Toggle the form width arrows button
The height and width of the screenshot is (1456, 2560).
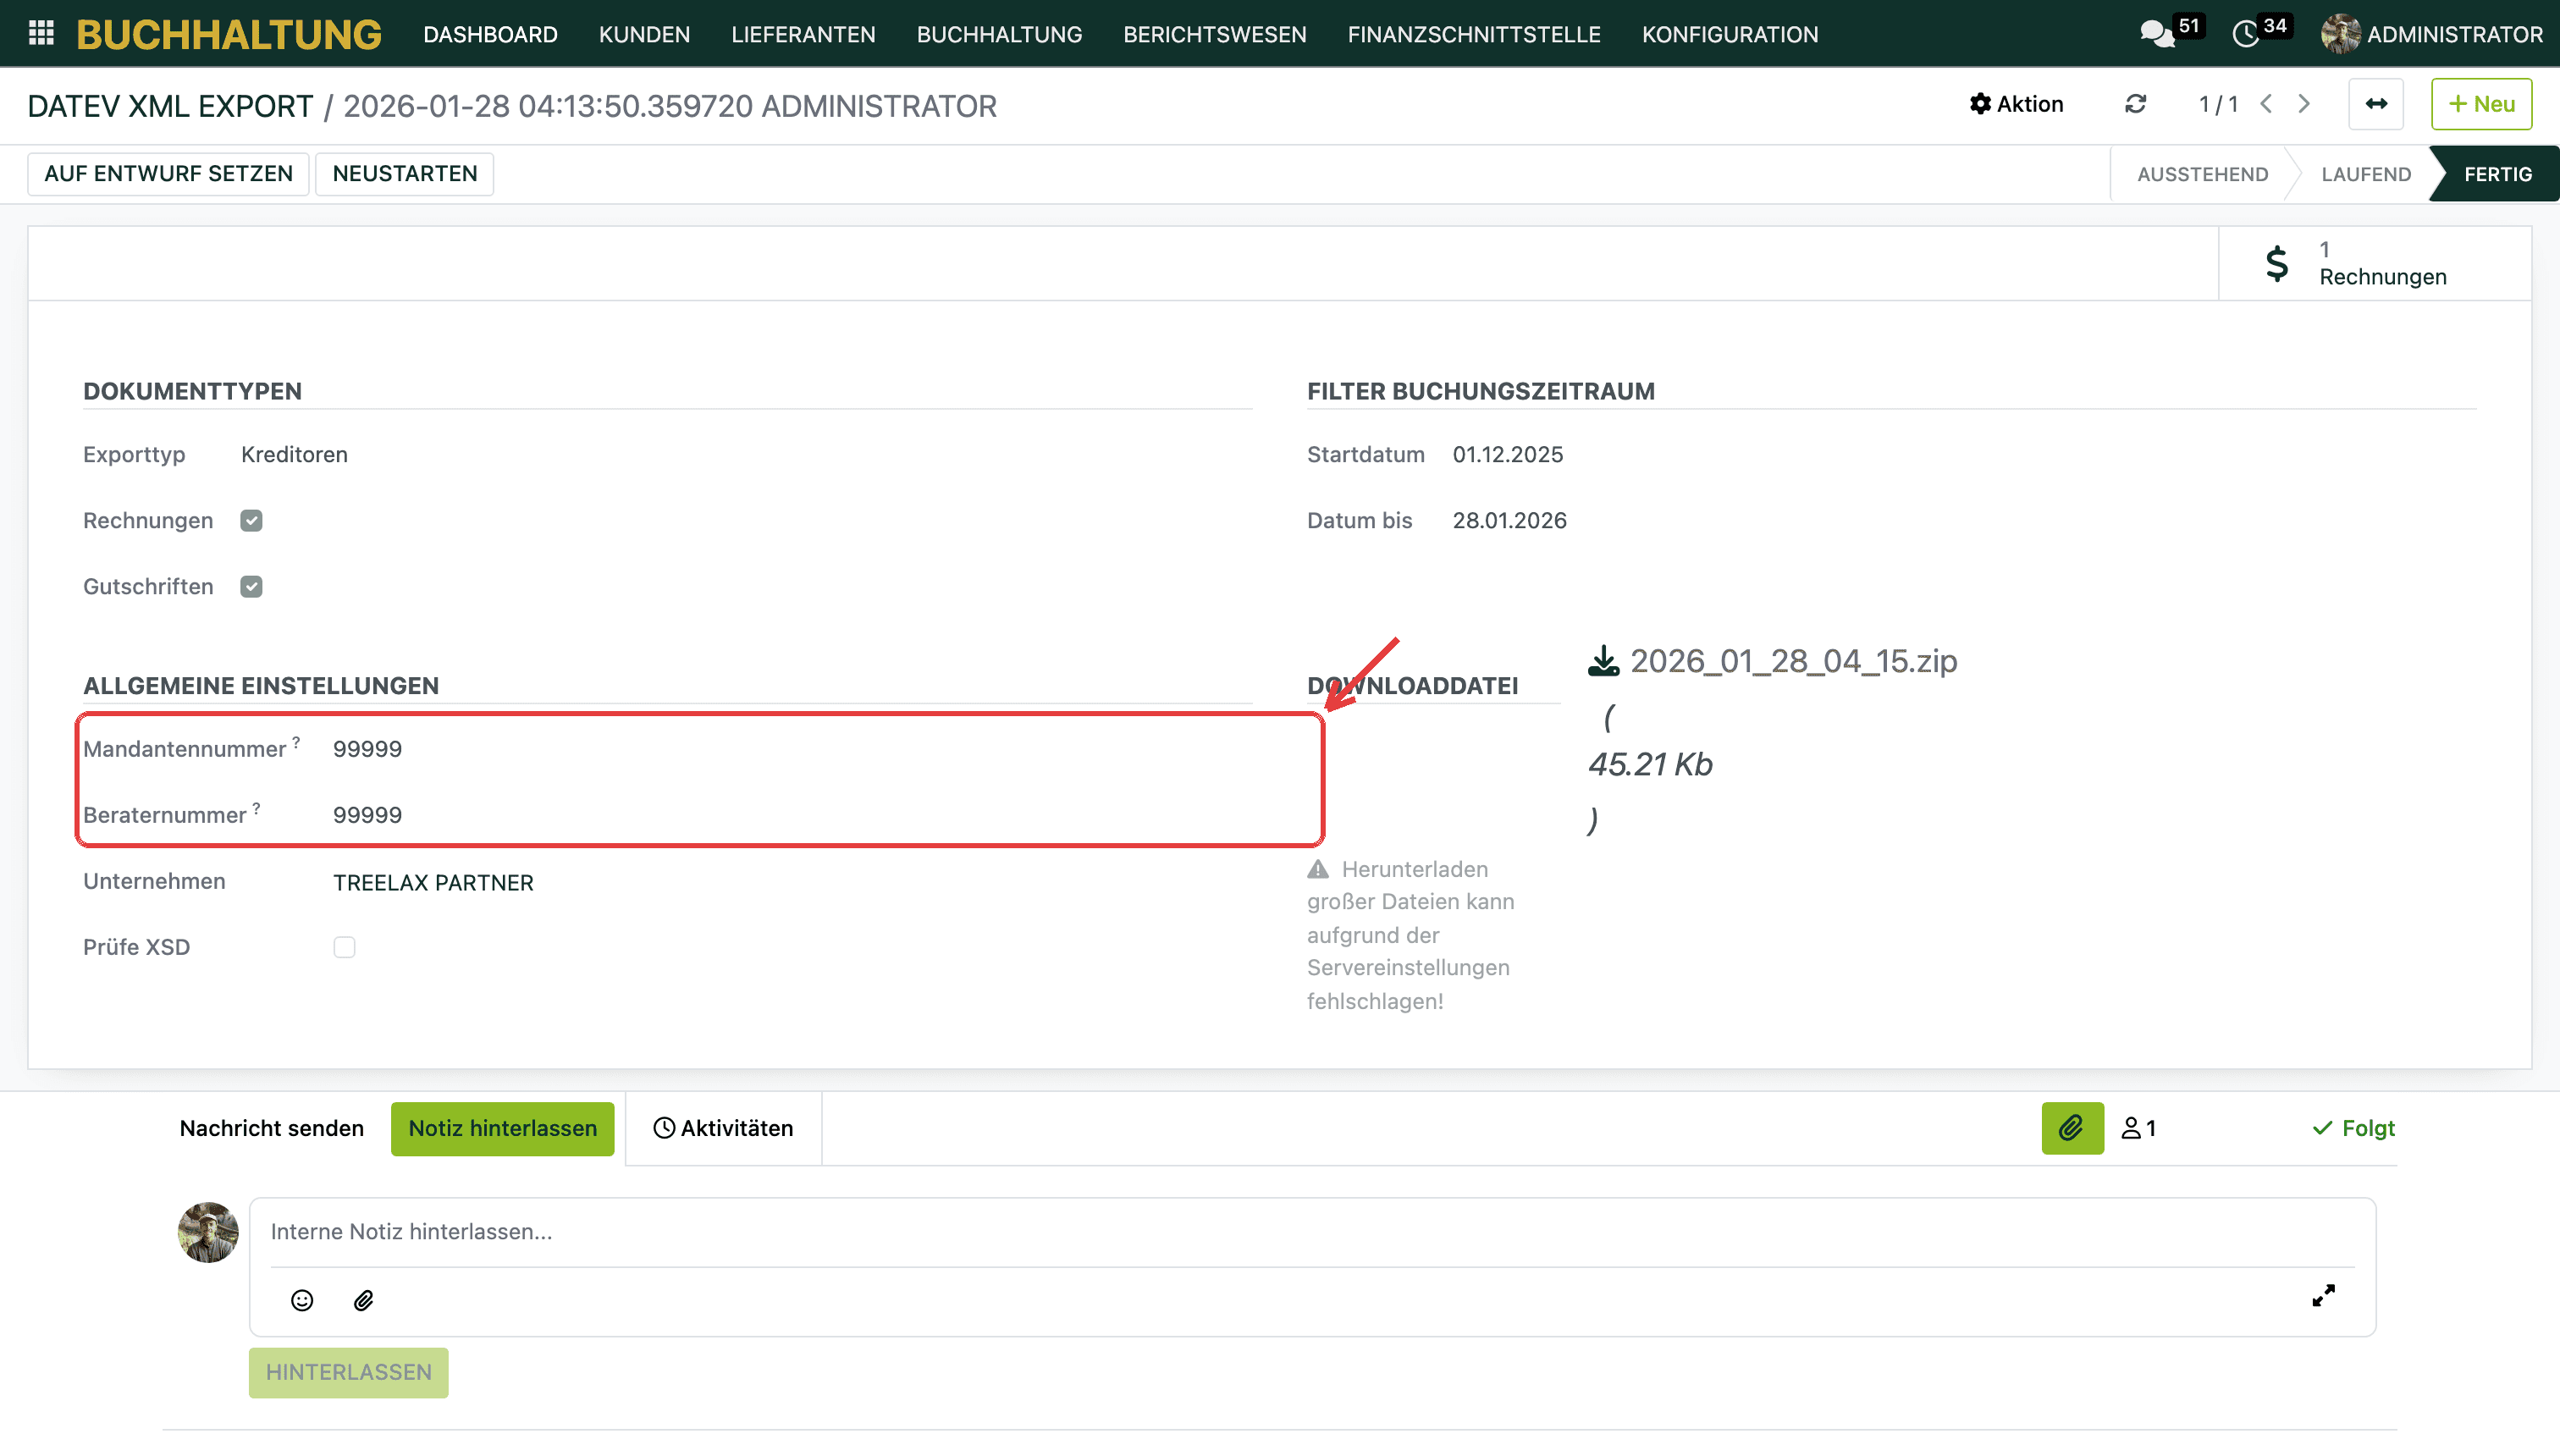click(x=2376, y=104)
